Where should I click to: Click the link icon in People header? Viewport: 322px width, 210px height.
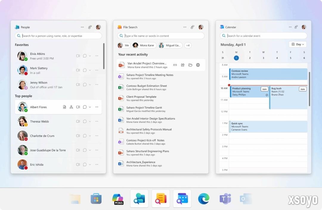coord(90,27)
